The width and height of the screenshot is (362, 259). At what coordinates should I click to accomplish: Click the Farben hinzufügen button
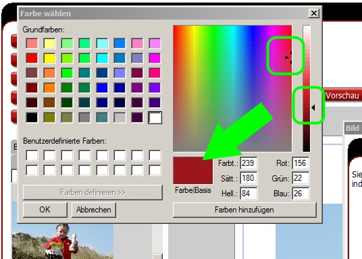point(244,210)
